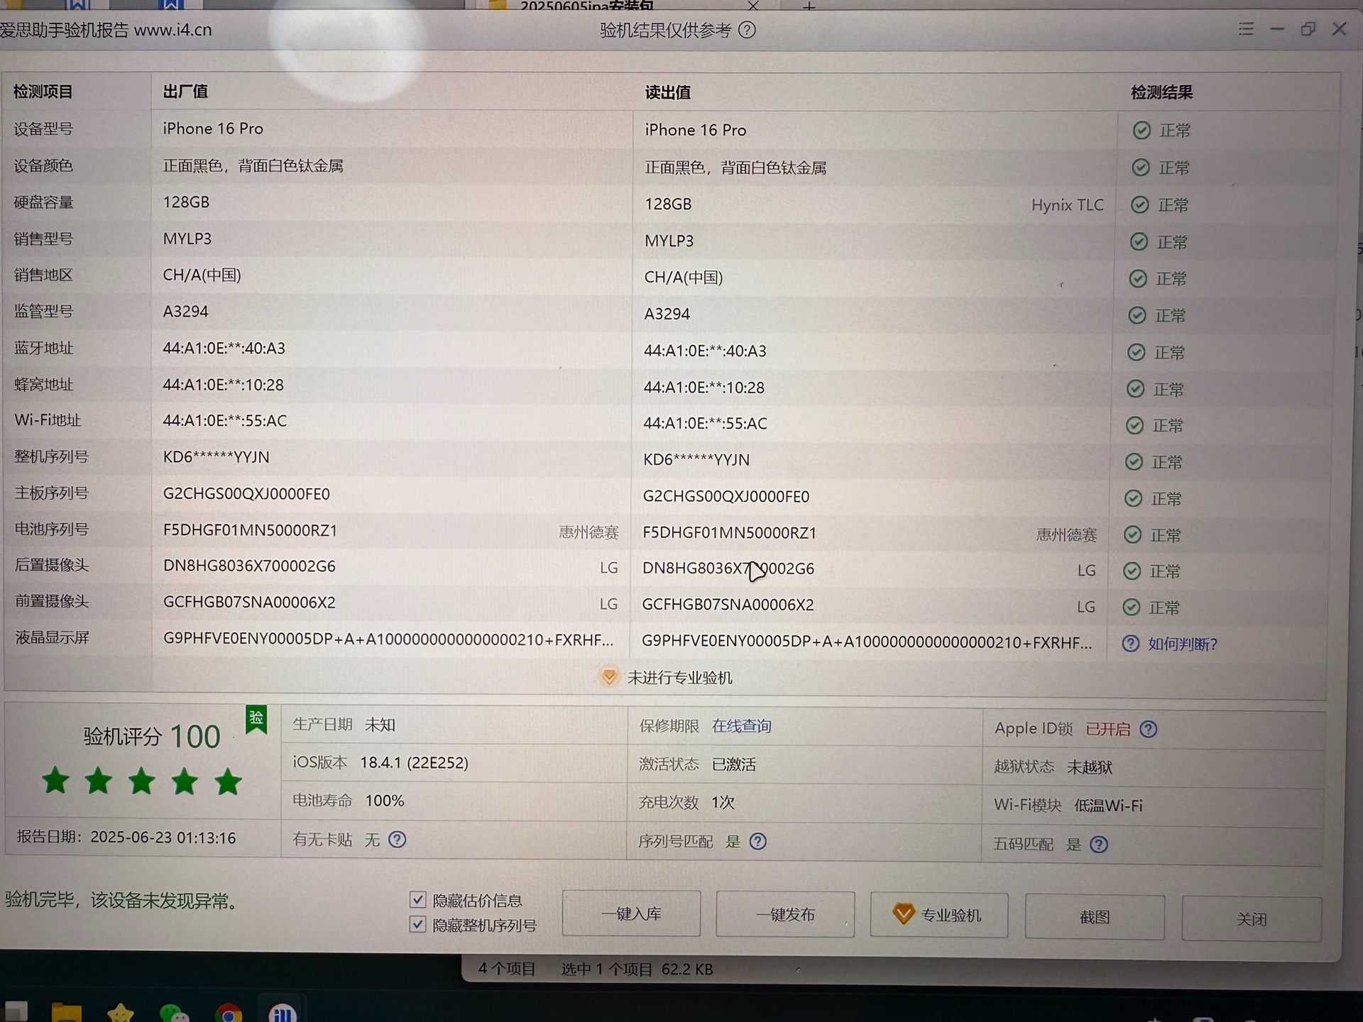This screenshot has width=1363, height=1022.
Task: Click help icon next to 有无卡贴 无
Action: (x=398, y=840)
